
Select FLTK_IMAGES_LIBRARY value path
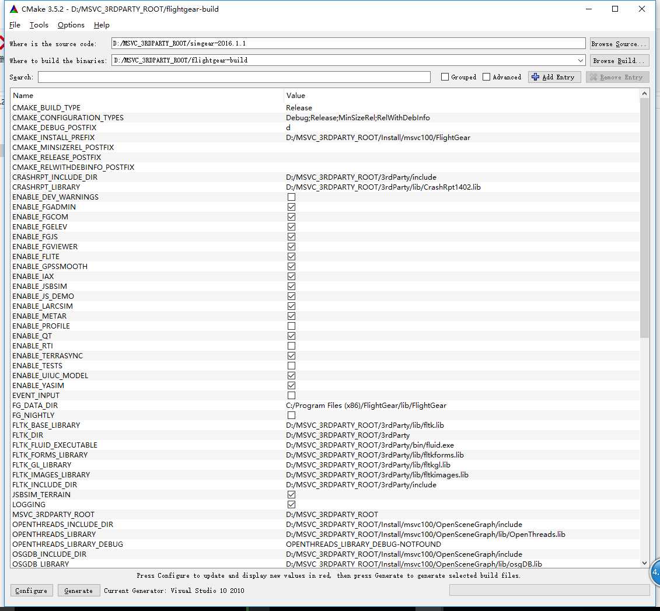tap(377, 475)
